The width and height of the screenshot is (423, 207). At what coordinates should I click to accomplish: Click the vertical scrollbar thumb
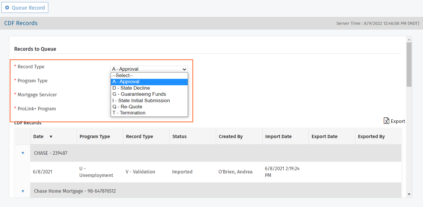(x=409, y=64)
